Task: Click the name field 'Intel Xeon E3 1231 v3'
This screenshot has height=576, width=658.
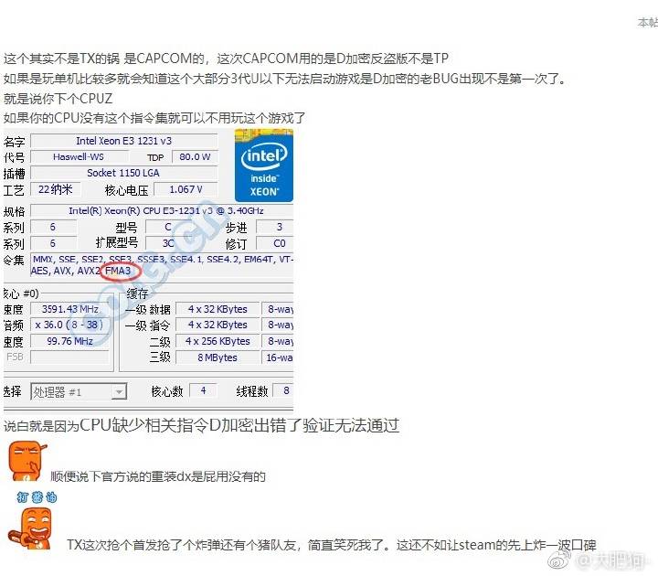Action: click(123, 141)
